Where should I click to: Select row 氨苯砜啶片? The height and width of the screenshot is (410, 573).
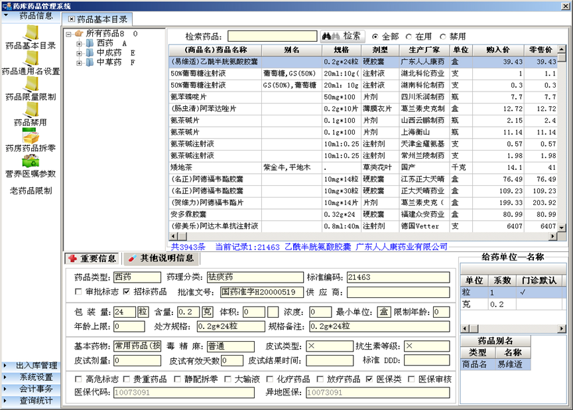363,97
